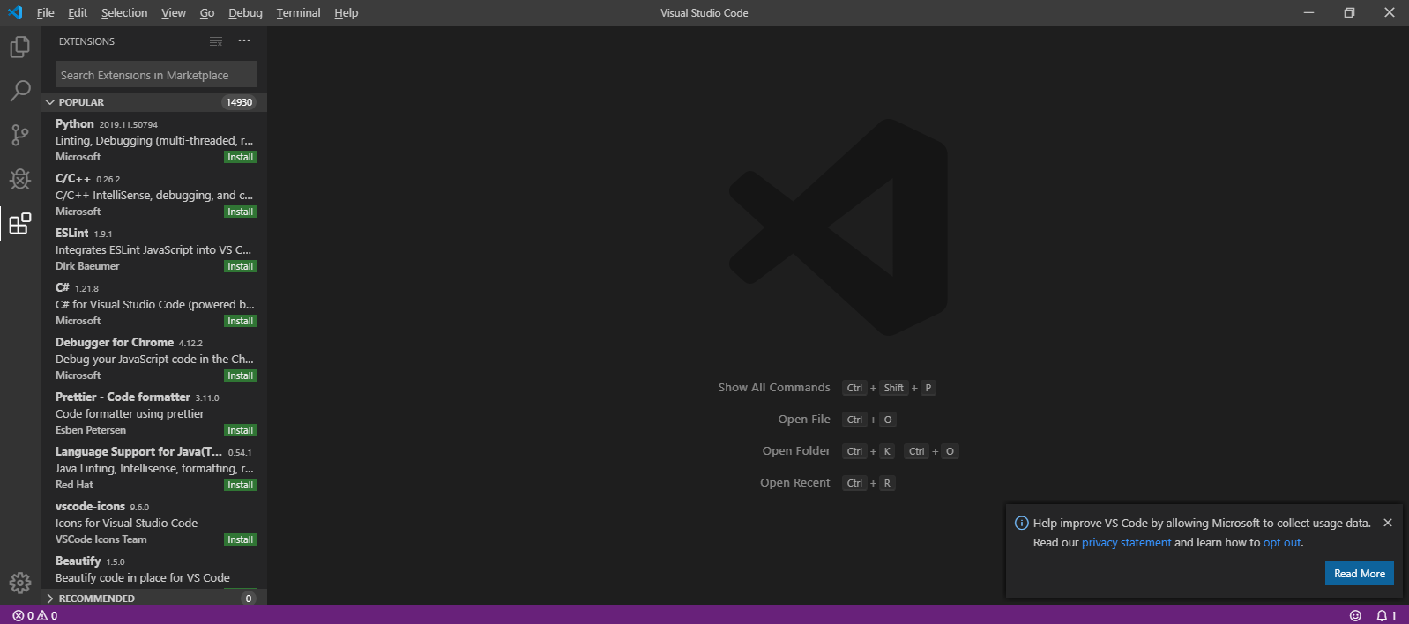Install Prettier - Code formatter extension

click(241, 430)
